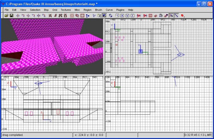
Task: Open the Textures menu
Action: [x=66, y=10]
